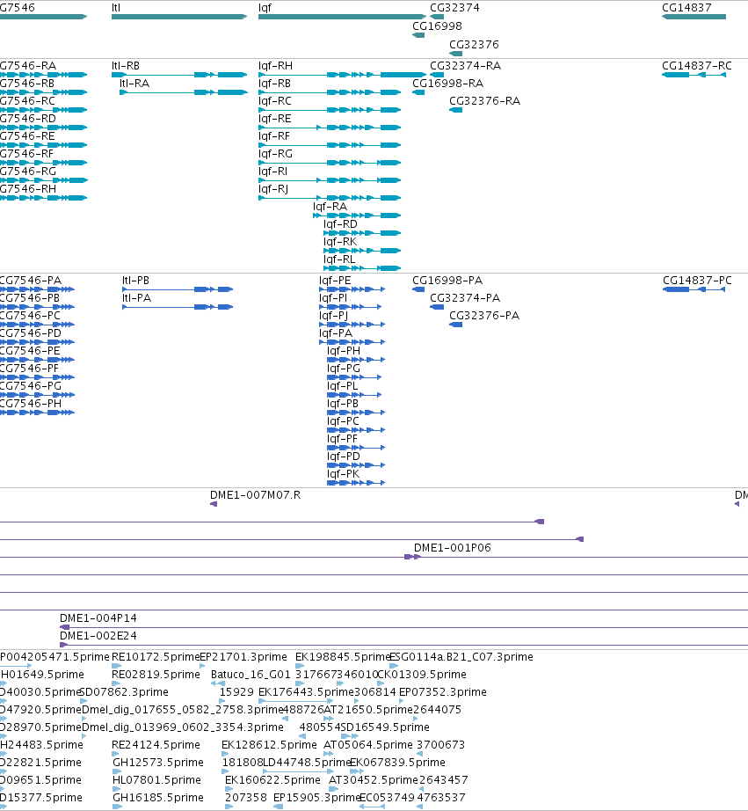Open the CG32374 gene label

pos(454,8)
